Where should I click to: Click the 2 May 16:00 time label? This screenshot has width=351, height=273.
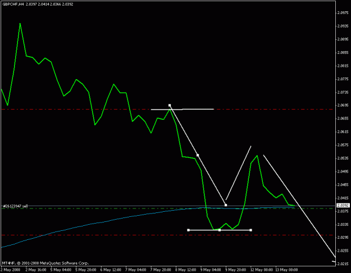point(36,270)
